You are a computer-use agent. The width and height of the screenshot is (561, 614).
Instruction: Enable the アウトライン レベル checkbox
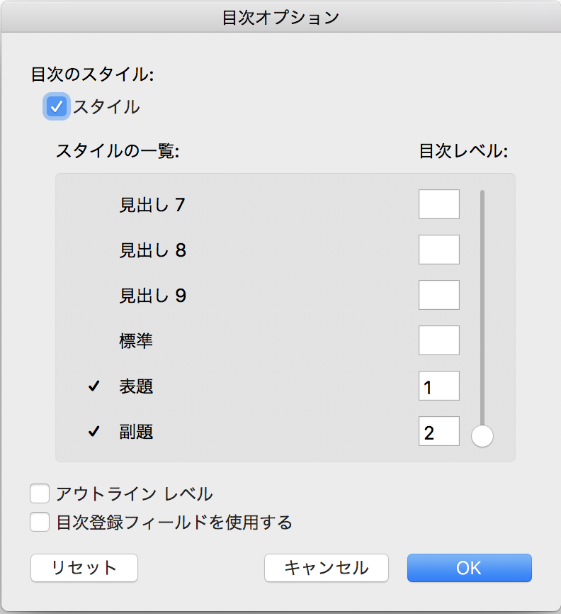click(40, 493)
